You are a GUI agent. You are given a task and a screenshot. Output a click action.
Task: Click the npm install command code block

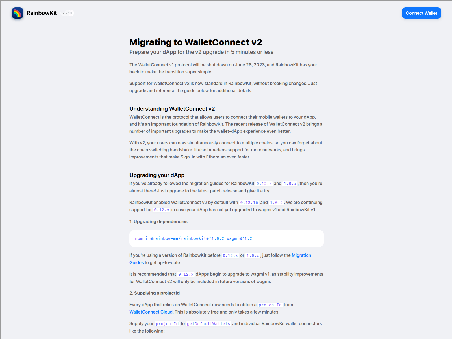click(x=227, y=238)
